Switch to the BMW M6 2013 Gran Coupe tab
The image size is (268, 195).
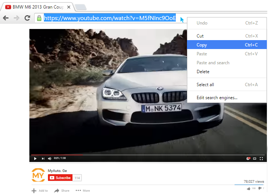point(38,7)
